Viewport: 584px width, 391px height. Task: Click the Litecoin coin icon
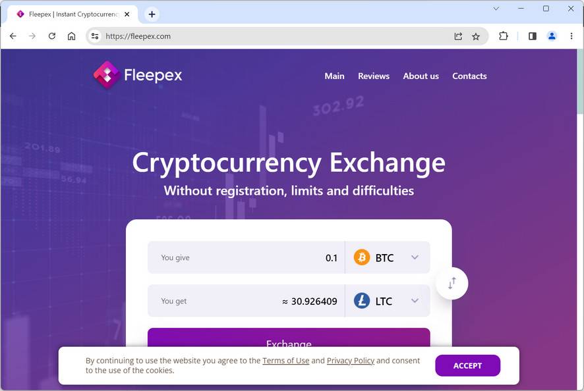[x=362, y=301]
